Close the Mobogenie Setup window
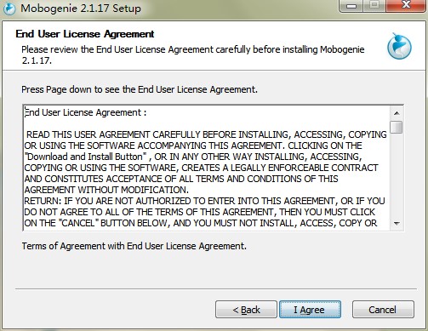The width and height of the screenshot is (428, 331). pyautogui.click(x=406, y=6)
